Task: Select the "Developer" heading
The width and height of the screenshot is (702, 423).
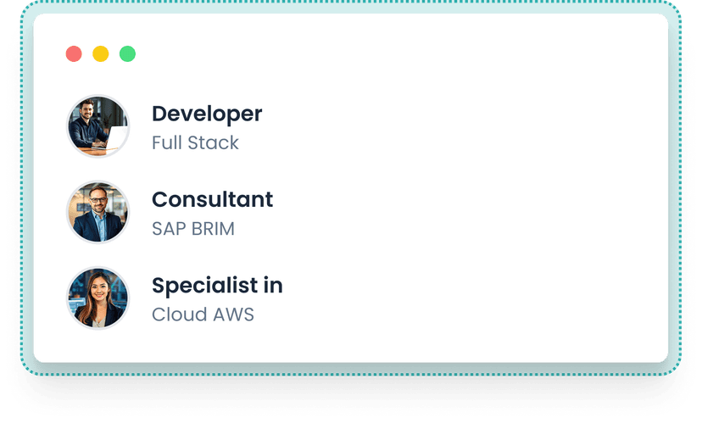Action: coord(207,114)
